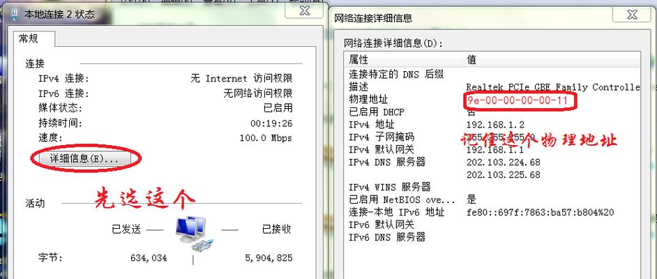Click the 持续时间 label
The image size is (657, 279).
[60, 123]
